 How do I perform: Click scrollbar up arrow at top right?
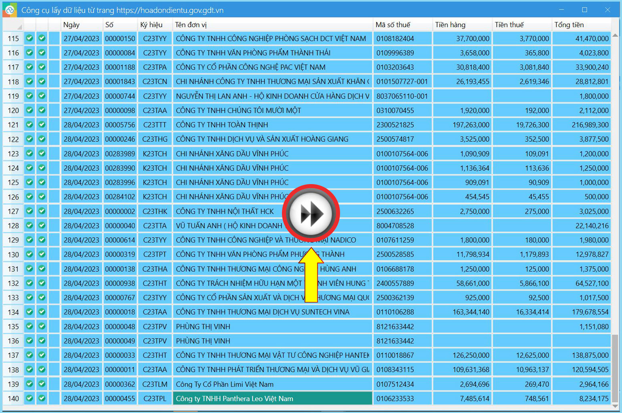click(616, 35)
